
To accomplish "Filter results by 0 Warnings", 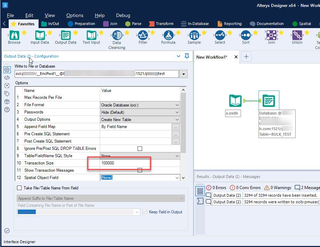I will point(278,187).
